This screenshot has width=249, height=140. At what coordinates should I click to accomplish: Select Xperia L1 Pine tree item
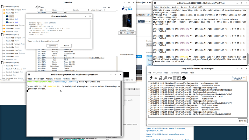[x=11, y=59]
